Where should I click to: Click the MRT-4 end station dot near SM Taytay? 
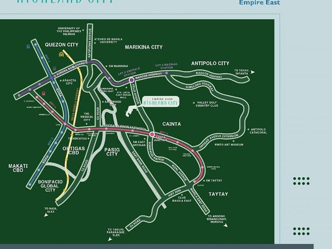click(x=195, y=182)
